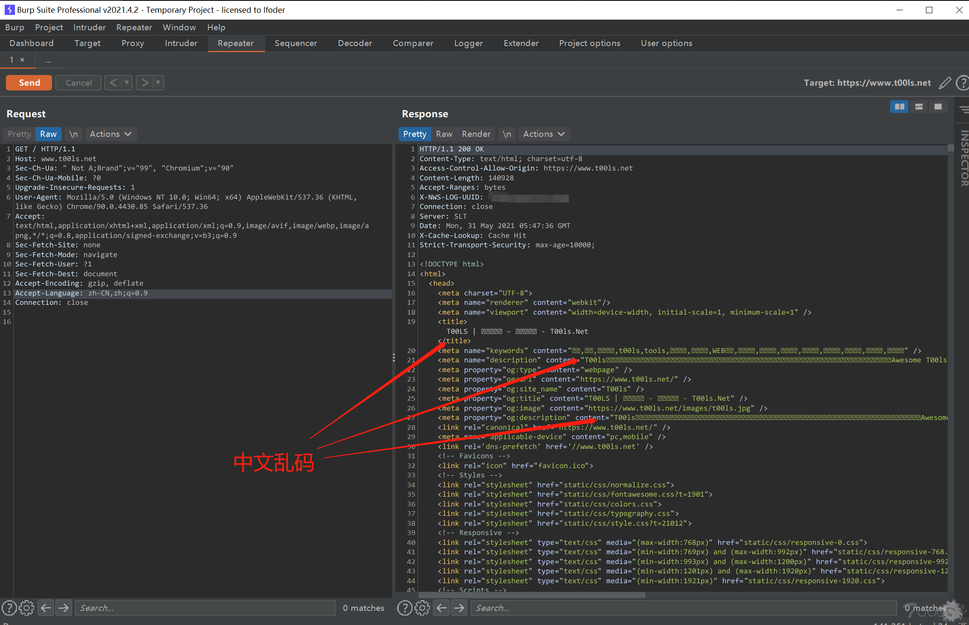This screenshot has height=625, width=969.
Task: Open Actions dropdown in Request panel
Action: coord(110,133)
